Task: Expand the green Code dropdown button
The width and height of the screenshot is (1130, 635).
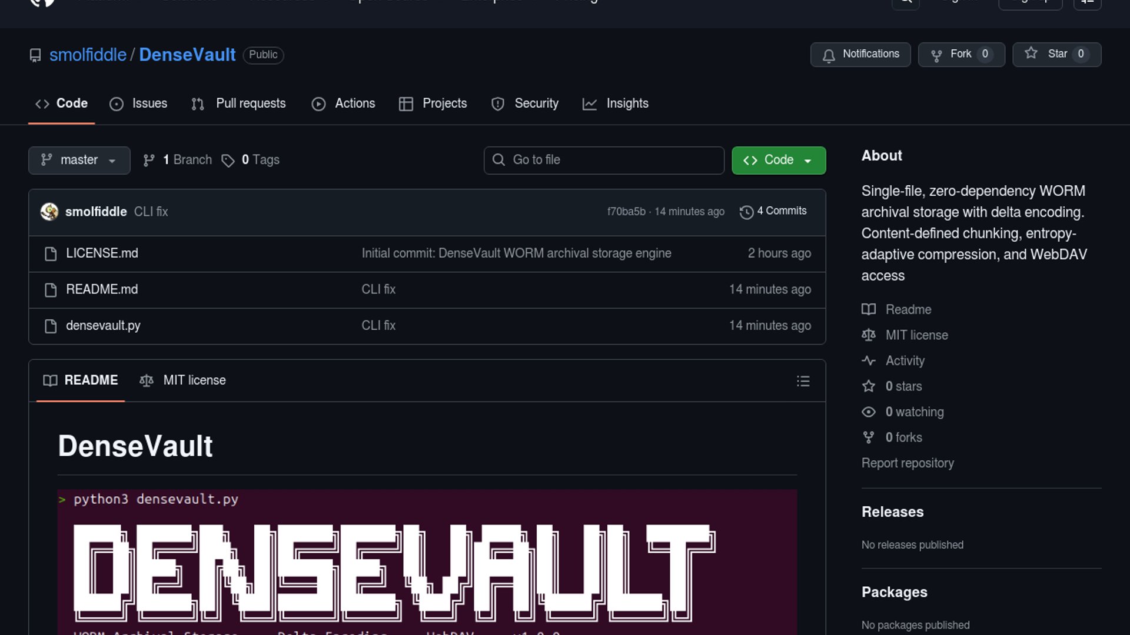Action: coord(778,160)
